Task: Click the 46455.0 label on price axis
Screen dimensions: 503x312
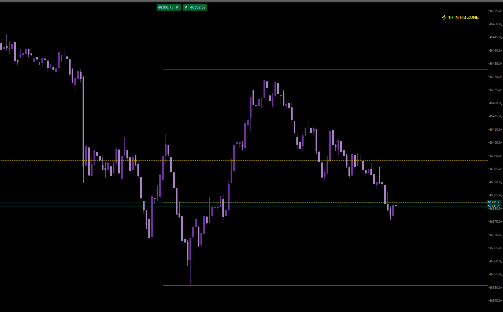Action: (x=495, y=11)
